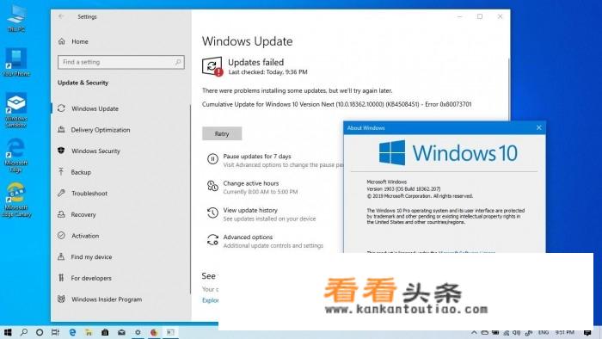Image resolution: width=602 pixels, height=339 pixels.
Task: Open the Start menu
Action: point(8,332)
